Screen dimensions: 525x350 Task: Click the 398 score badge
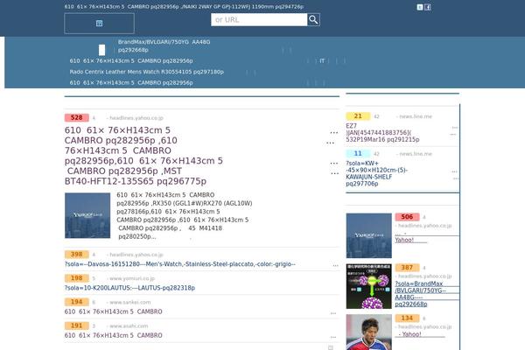pyautogui.click(x=77, y=255)
